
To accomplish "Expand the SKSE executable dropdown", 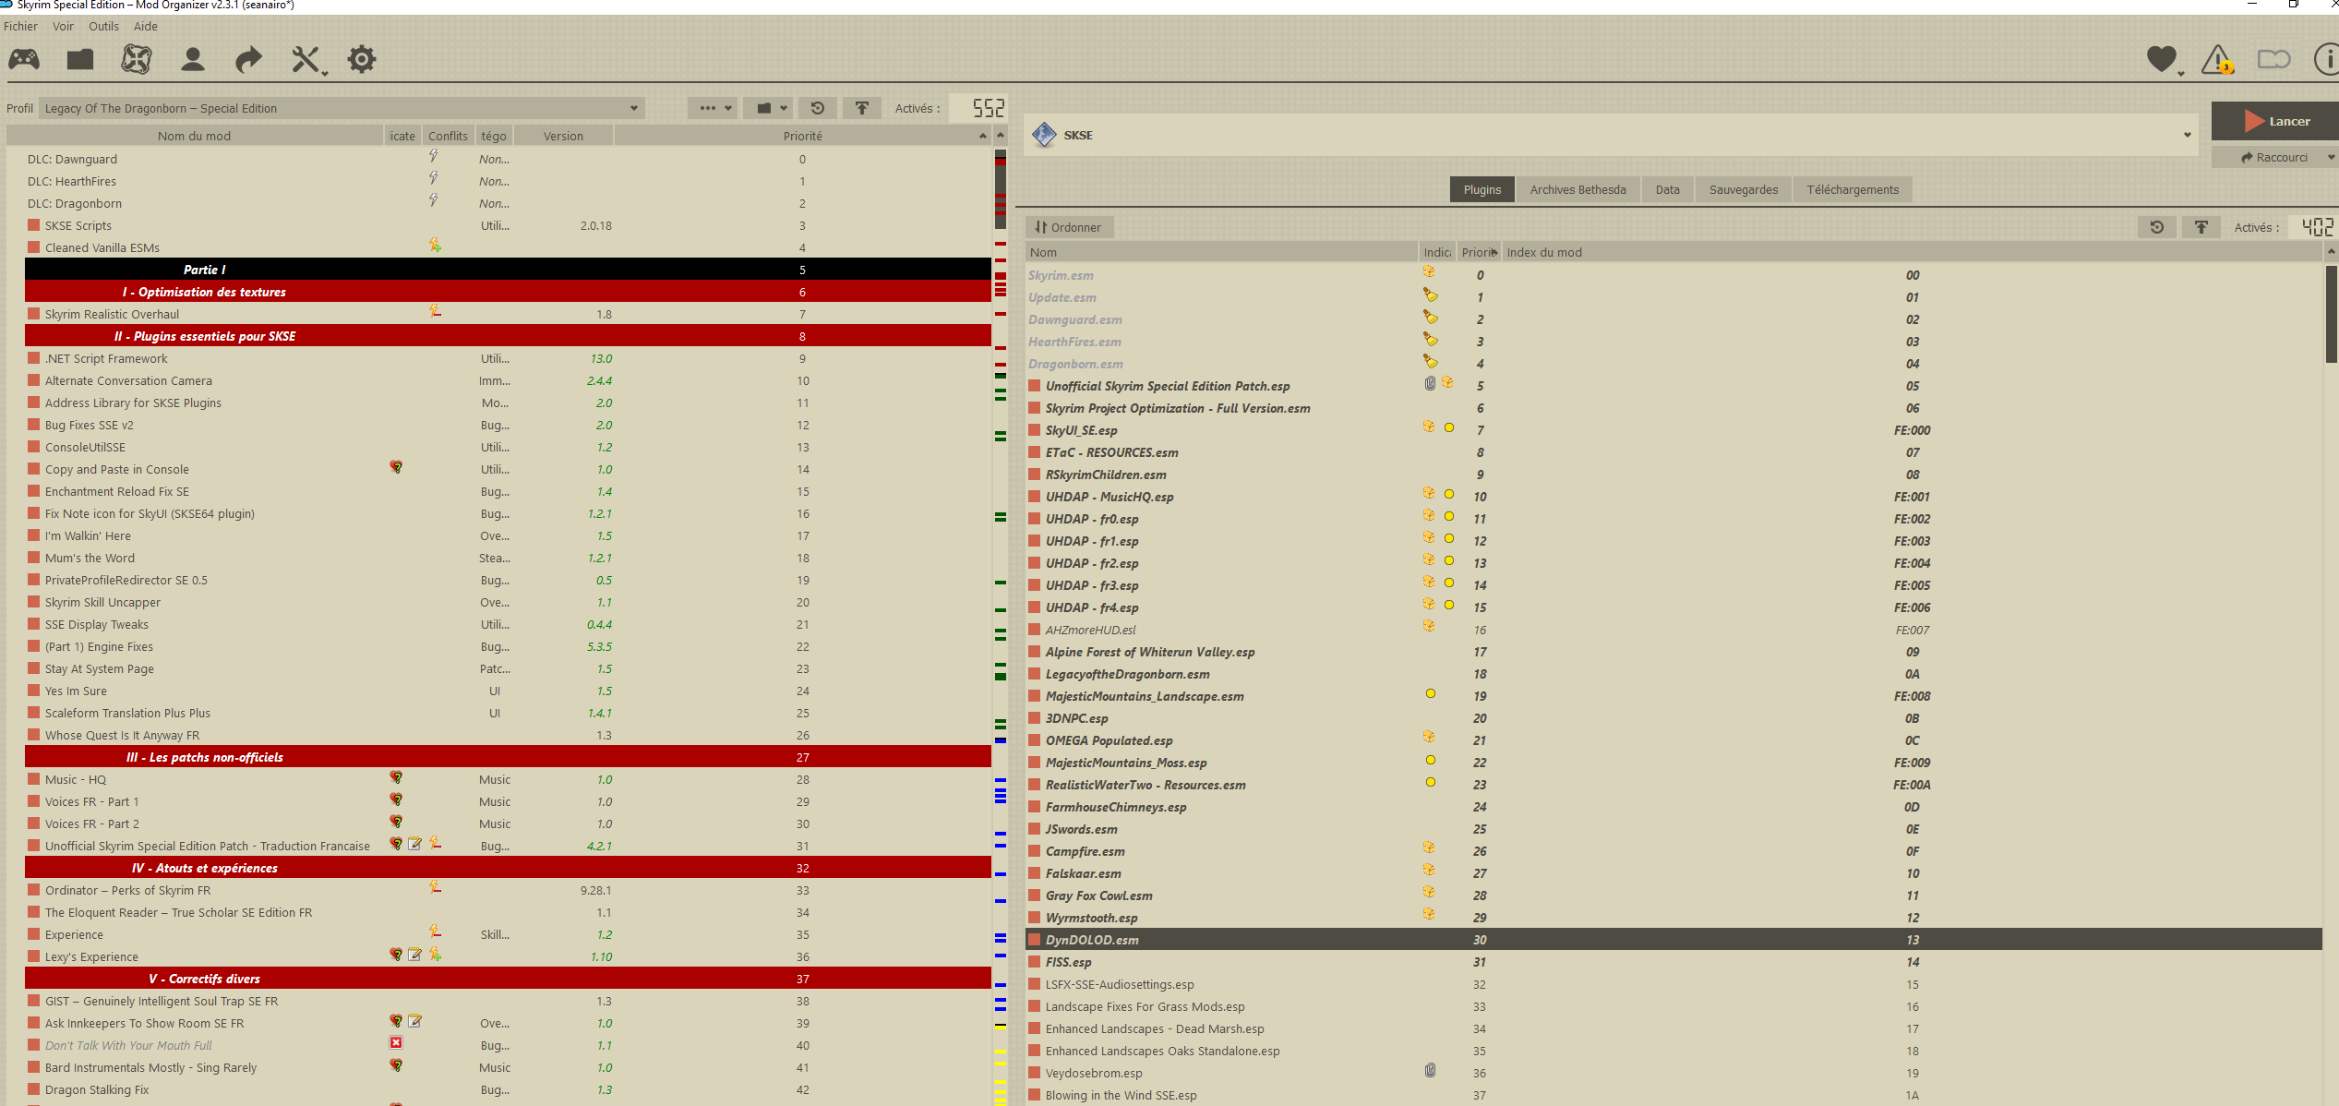I will (2187, 135).
